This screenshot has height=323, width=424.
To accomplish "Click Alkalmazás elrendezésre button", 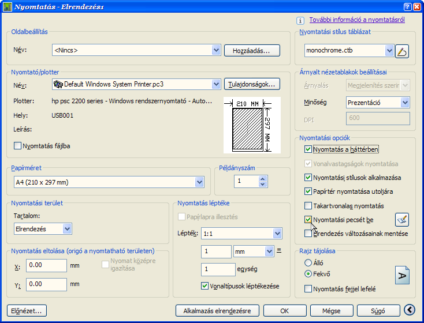I will 217,310.
